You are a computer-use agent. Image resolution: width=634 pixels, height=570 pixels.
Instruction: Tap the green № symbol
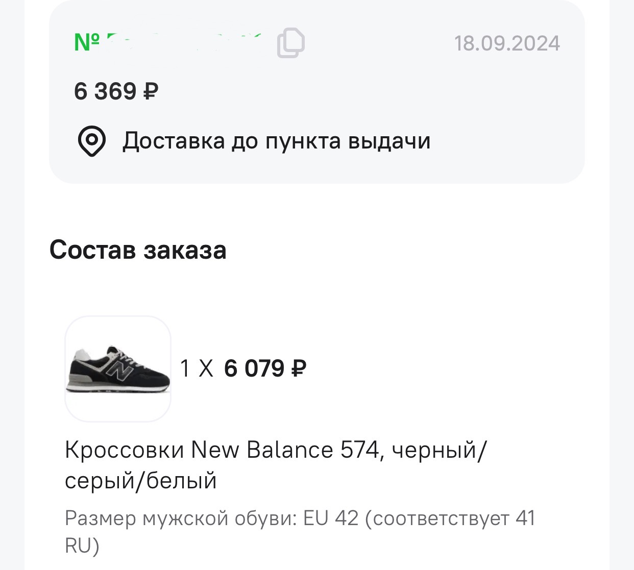(x=87, y=43)
